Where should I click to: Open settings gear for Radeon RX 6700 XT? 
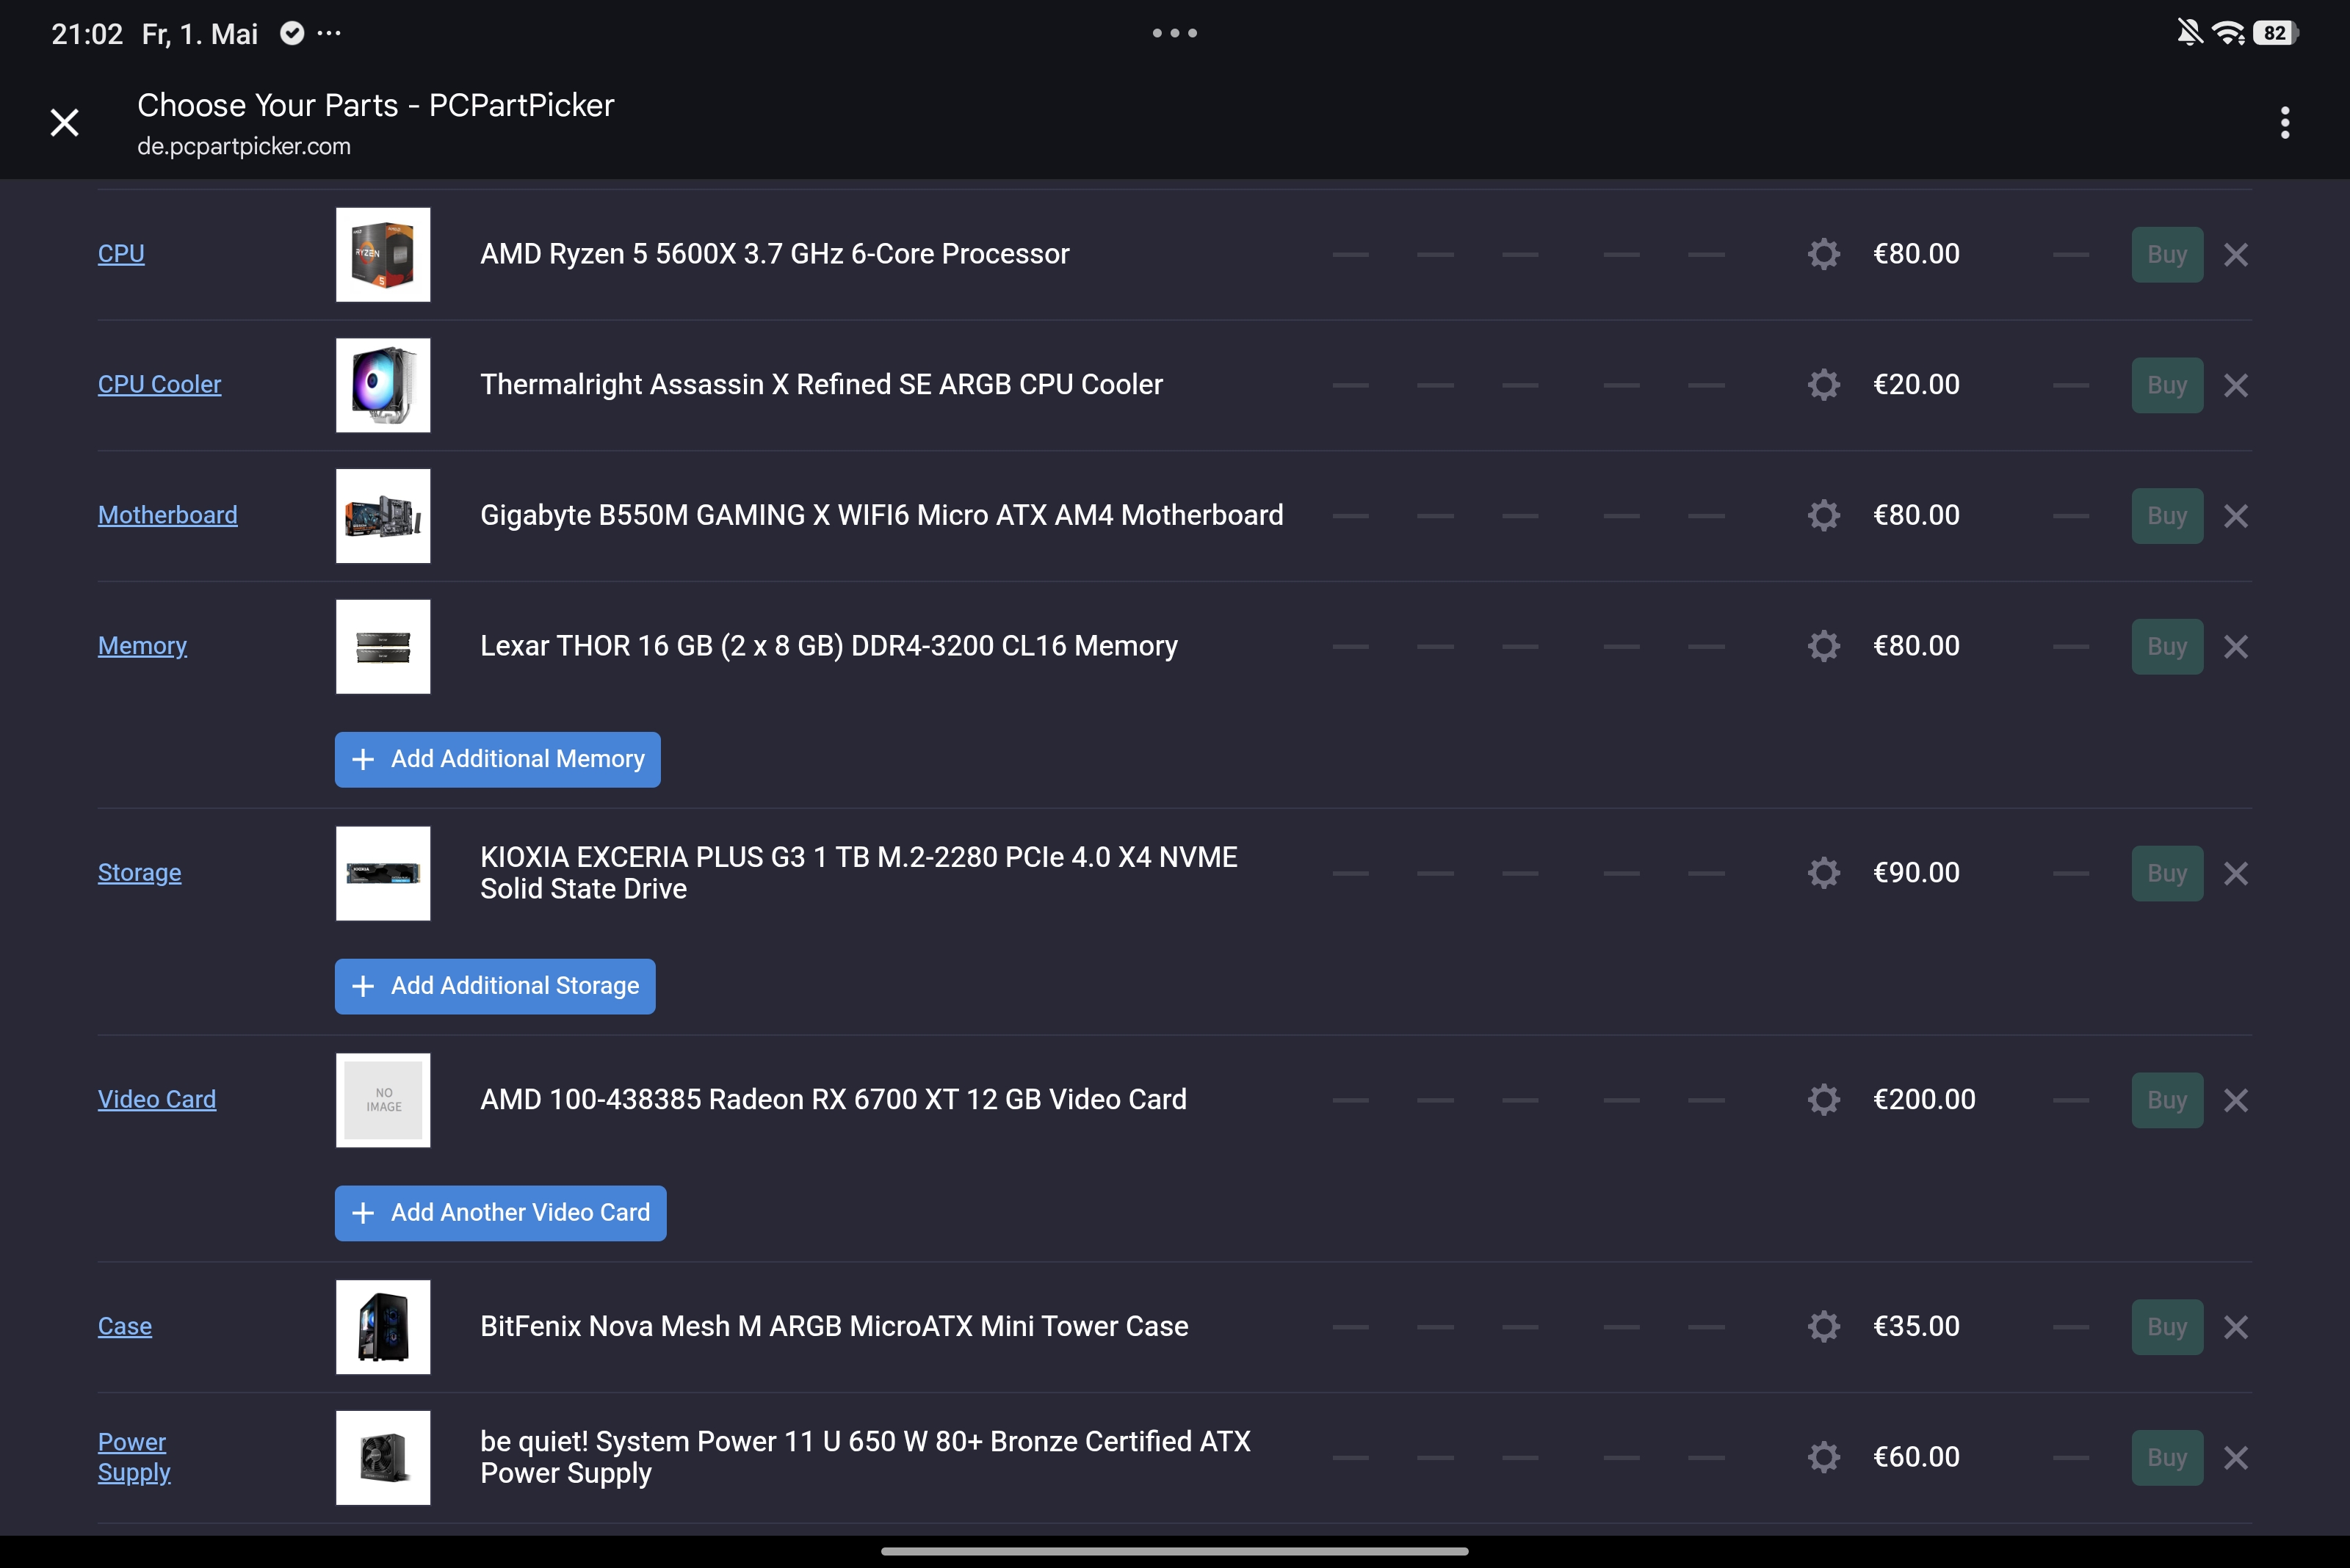(x=1823, y=1100)
